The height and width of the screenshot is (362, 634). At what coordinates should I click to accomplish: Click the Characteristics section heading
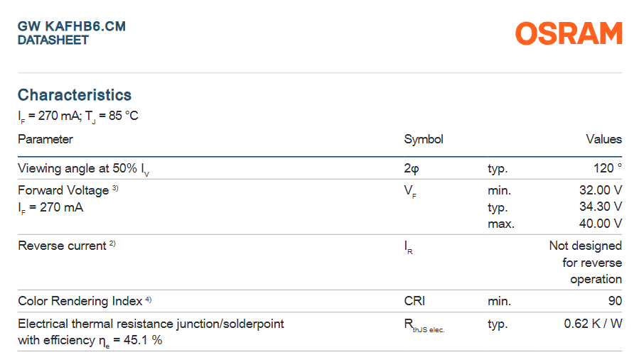pos(75,95)
